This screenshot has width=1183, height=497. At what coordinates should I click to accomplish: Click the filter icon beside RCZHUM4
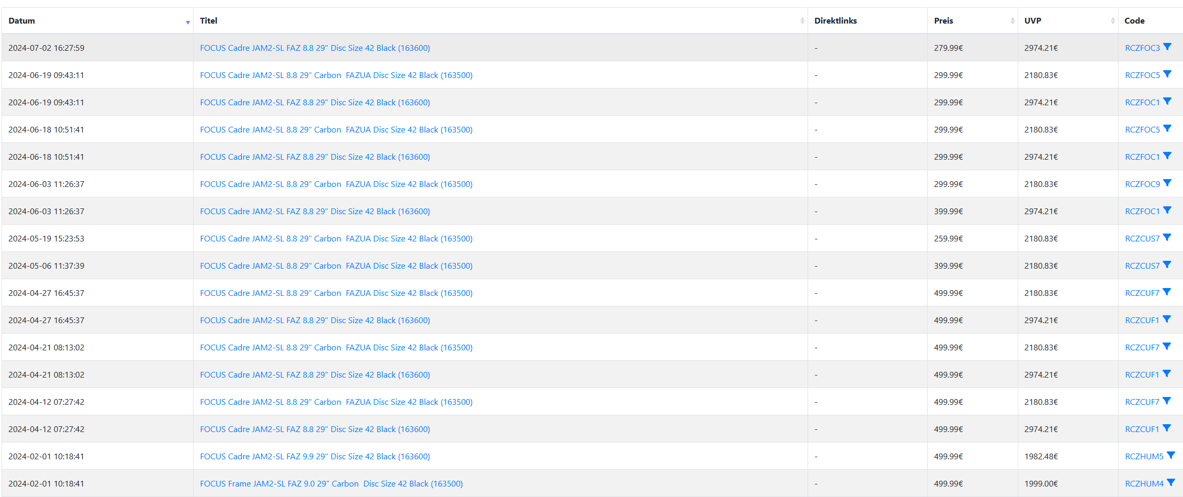1170,482
